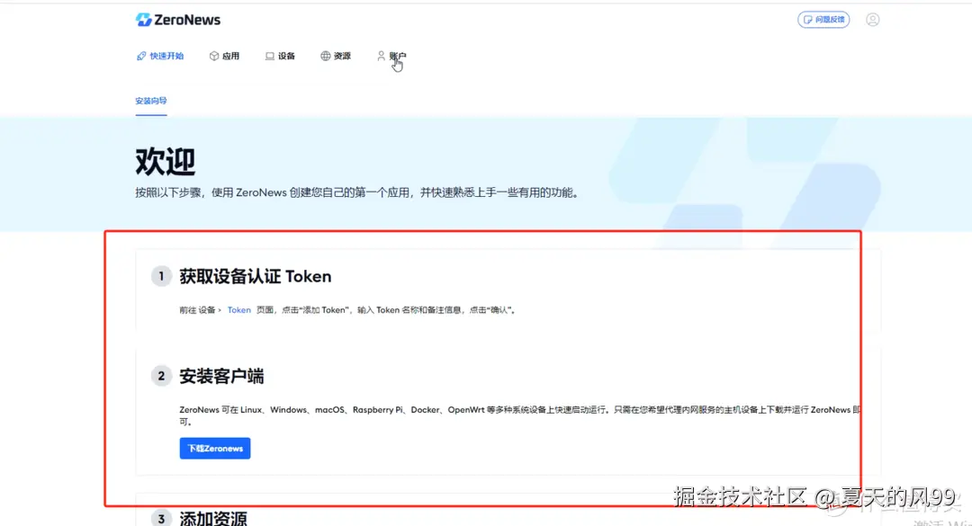This screenshot has height=526, width=972.
Task: Click the person icon beside 账户
Action: (382, 56)
